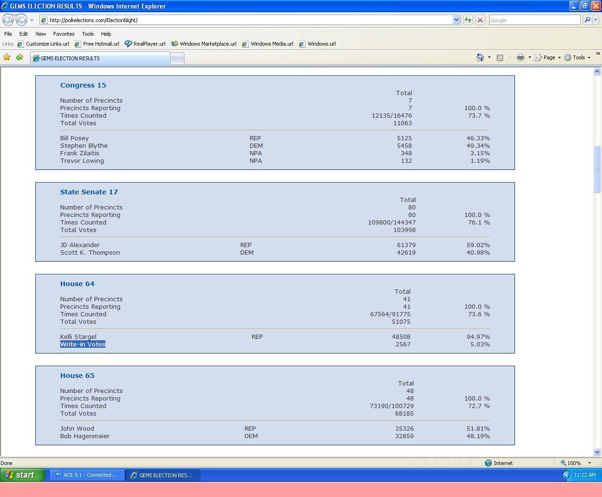Click the Zoom level 100% button
602x497 pixels.
[571, 463]
